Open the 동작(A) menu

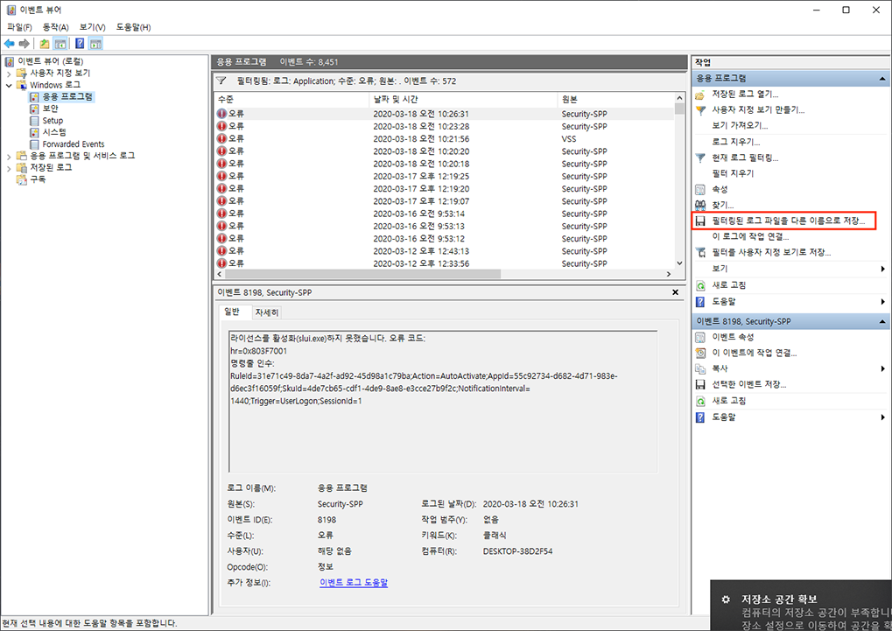(x=55, y=27)
